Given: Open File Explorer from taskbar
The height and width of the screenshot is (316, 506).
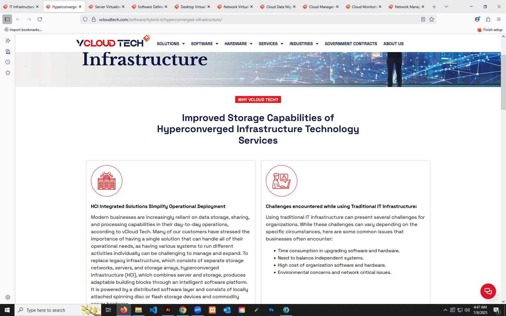Looking at the screenshot, I should tap(138, 310).
